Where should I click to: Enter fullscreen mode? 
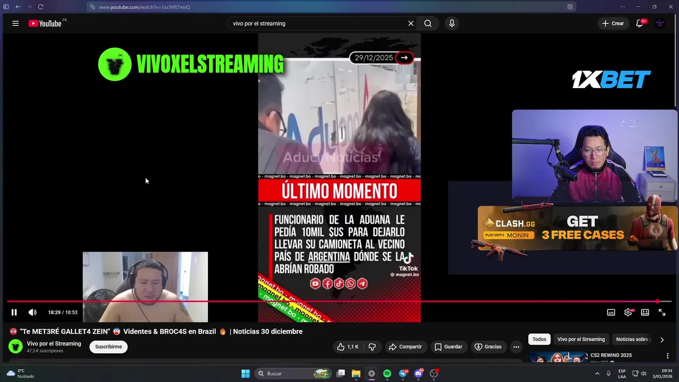point(662,312)
